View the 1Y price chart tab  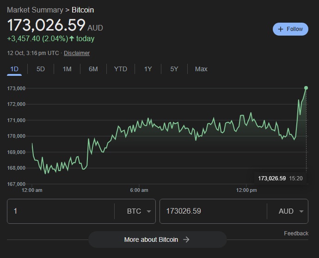tap(147, 69)
